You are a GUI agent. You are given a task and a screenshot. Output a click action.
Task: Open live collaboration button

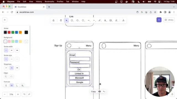(159, 20)
